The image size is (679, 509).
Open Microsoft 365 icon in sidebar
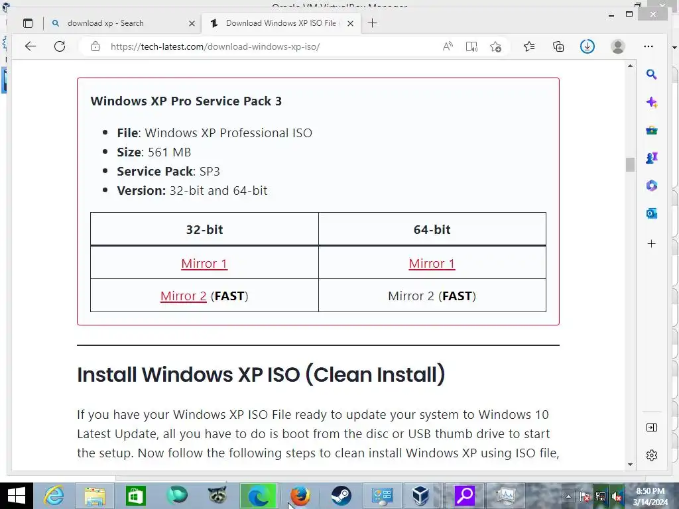(652, 186)
